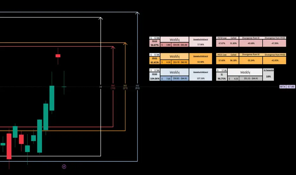The height and width of the screenshot is (175, 296).
Task: Click the Strength of HV21 to IV 63.48% cell
Action: pyautogui.click(x=200, y=59)
